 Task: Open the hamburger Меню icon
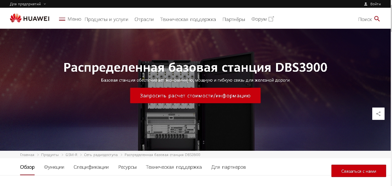62,19
